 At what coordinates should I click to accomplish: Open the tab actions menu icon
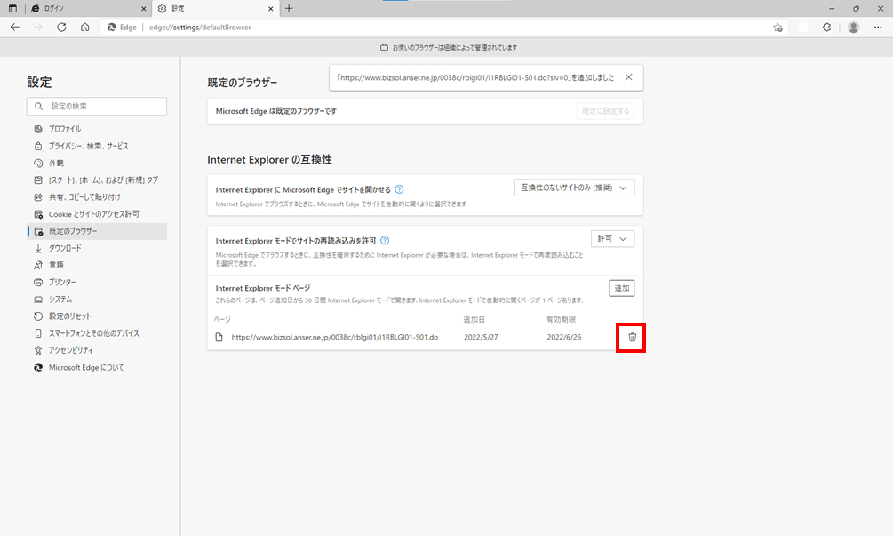point(12,9)
